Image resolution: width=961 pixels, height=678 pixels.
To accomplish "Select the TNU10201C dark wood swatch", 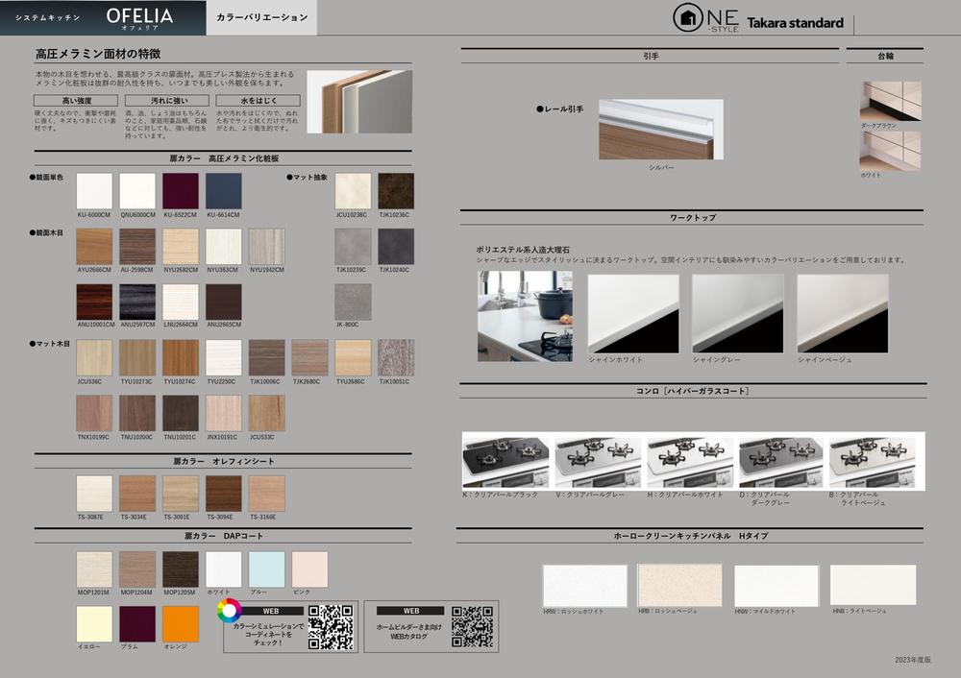I will (x=181, y=413).
